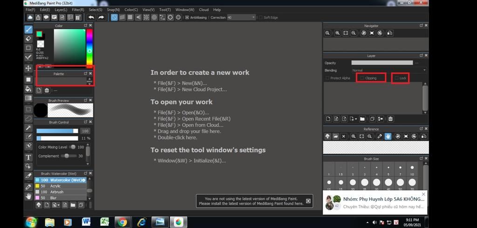Click the brush size value 100 field

pyautogui.click(x=85, y=131)
